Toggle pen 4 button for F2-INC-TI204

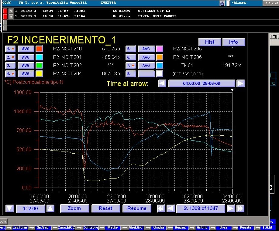[10, 74]
